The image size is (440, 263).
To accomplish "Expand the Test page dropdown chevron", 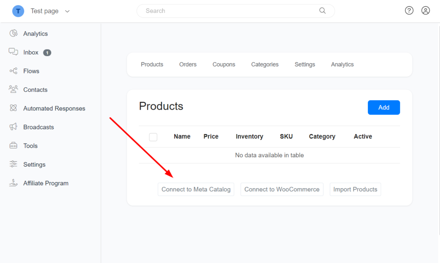I will (67, 11).
